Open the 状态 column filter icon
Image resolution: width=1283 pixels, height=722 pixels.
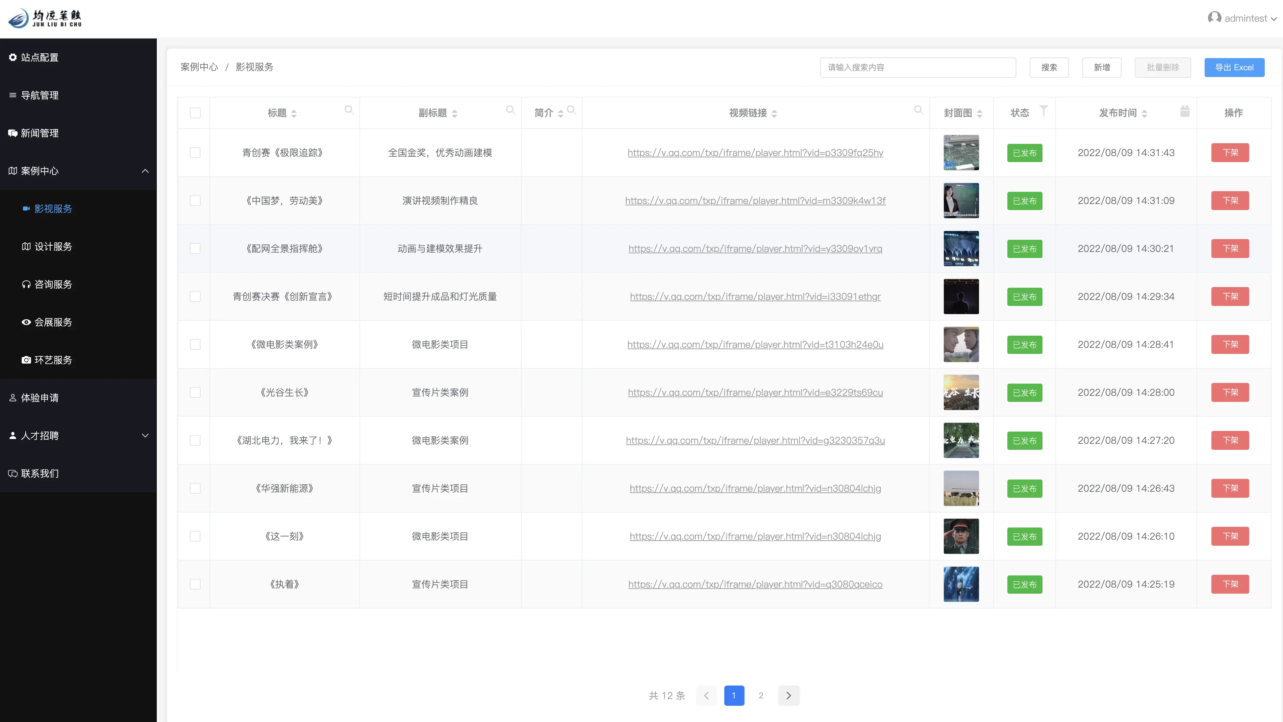(x=1043, y=110)
